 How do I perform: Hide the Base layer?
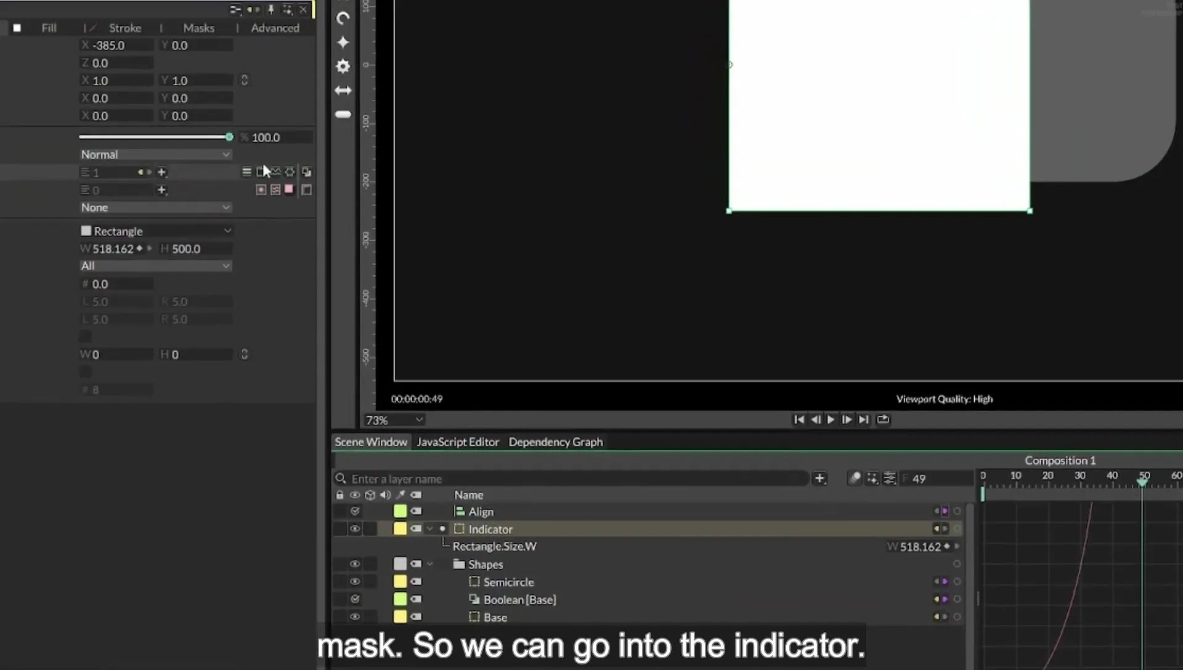pyautogui.click(x=355, y=617)
